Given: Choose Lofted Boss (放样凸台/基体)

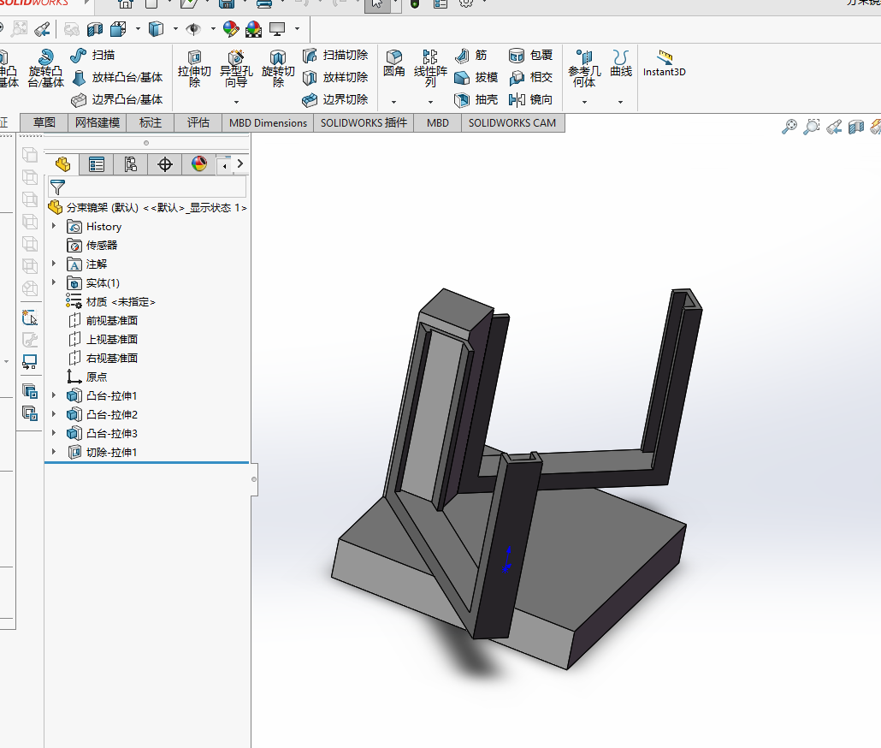Looking at the screenshot, I should [x=117, y=78].
